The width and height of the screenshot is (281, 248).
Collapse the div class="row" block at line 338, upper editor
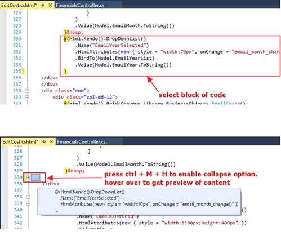pyautogui.click(x=27, y=91)
